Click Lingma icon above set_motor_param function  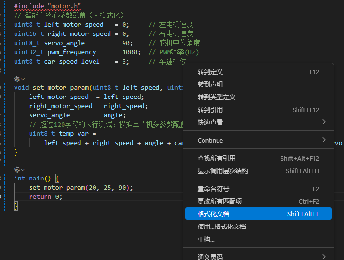[17, 79]
